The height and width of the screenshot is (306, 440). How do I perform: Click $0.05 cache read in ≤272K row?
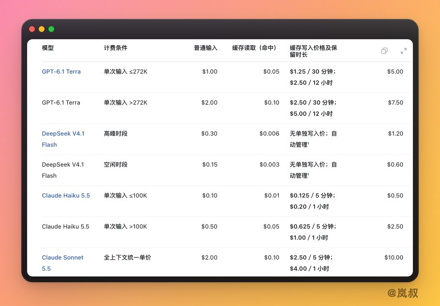click(272, 72)
